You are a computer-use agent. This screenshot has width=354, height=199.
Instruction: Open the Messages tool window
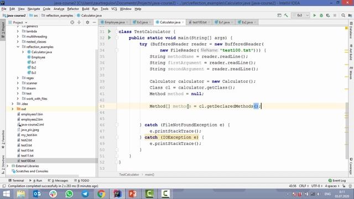(58, 181)
